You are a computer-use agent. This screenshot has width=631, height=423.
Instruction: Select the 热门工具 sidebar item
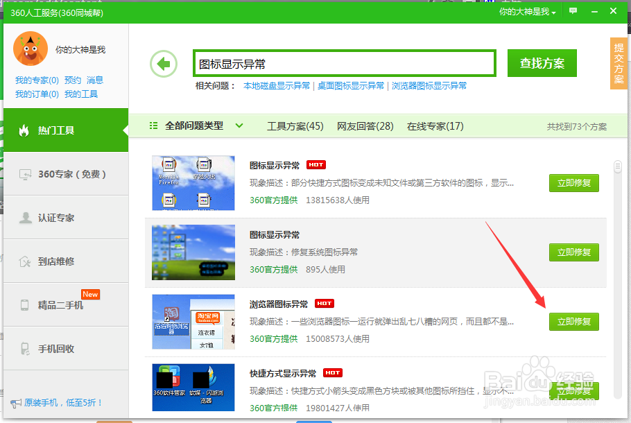(66, 130)
